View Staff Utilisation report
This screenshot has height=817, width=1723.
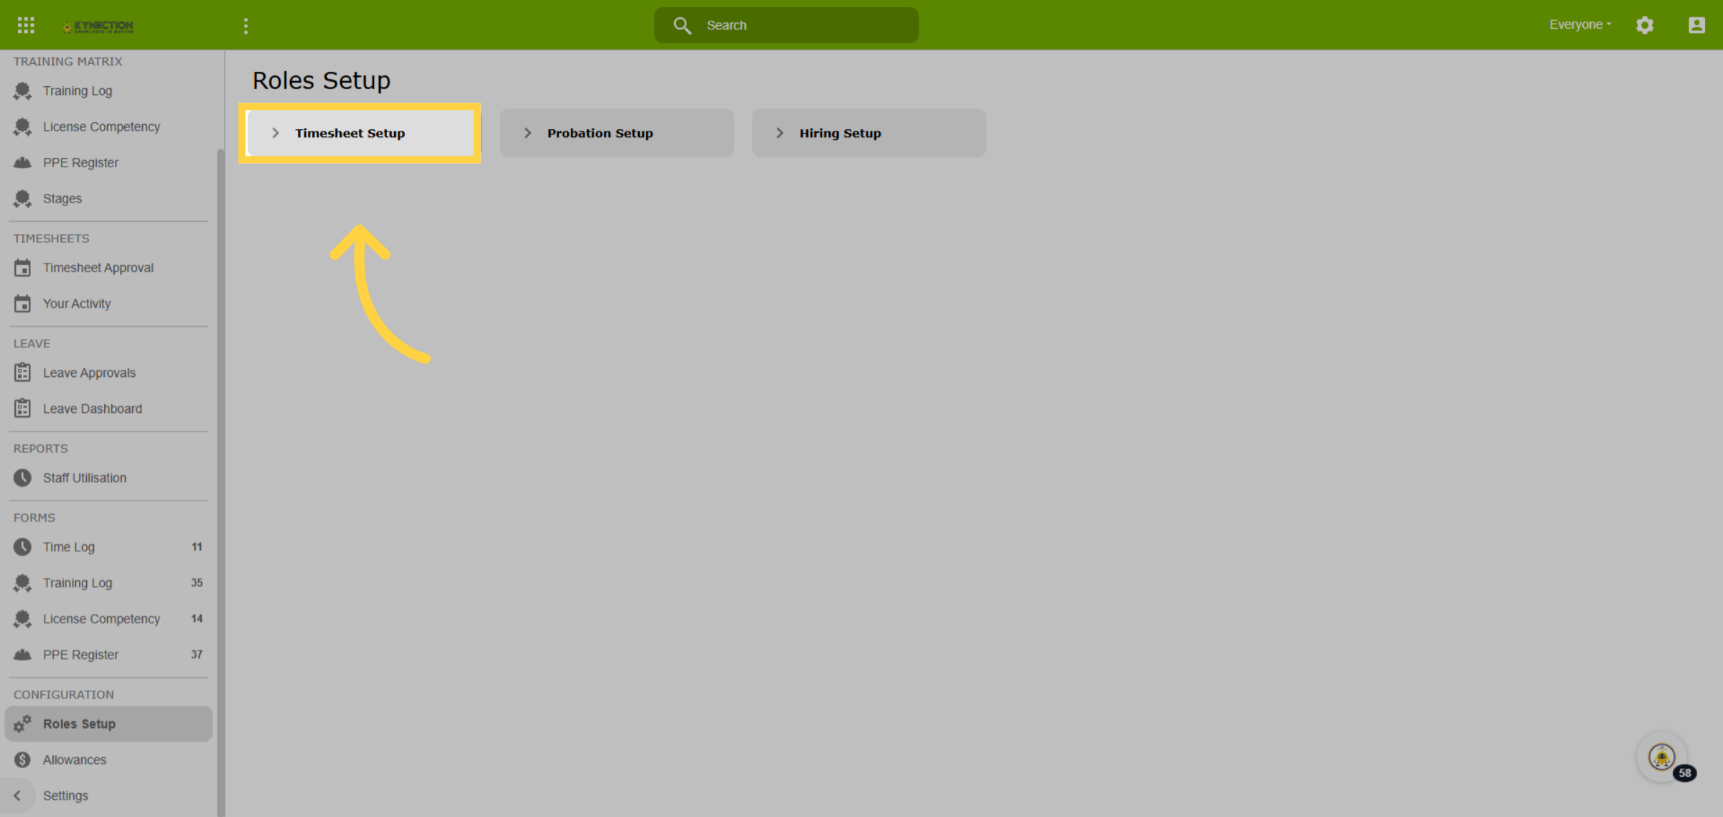point(108,477)
